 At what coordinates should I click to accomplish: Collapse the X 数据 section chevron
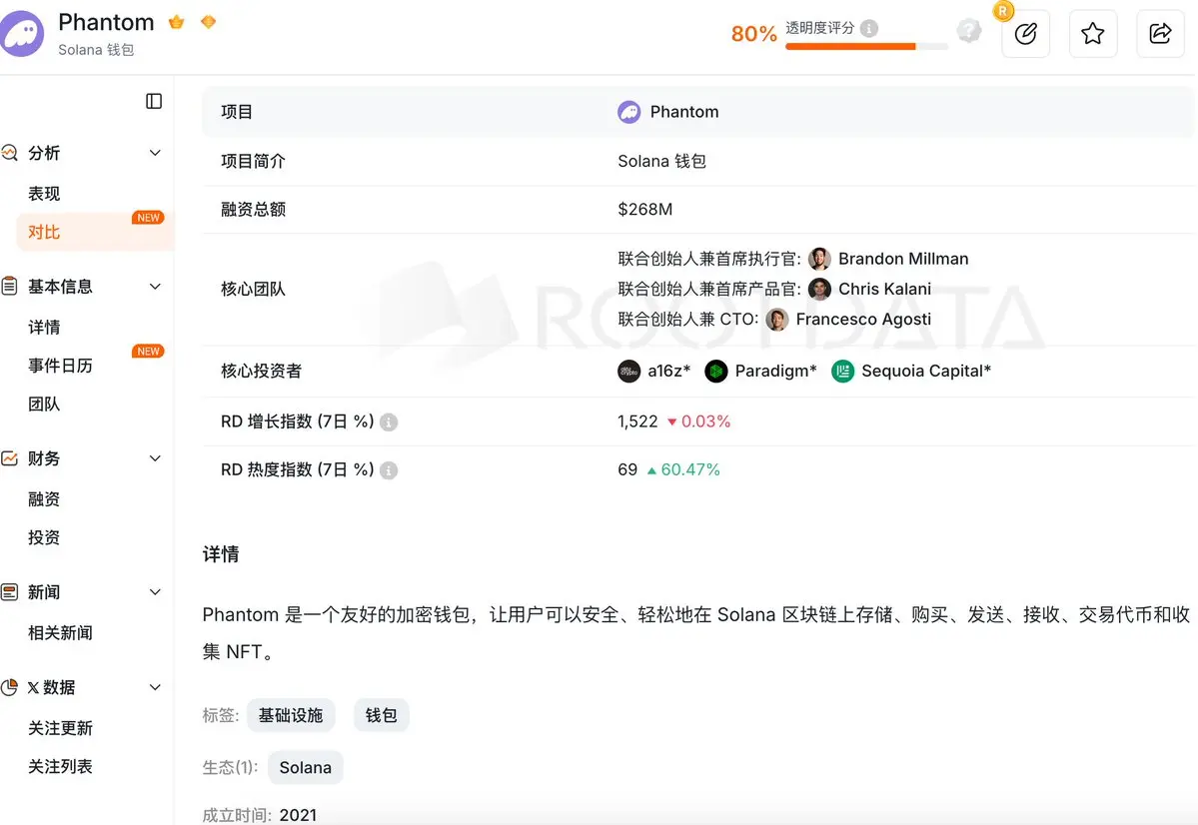pos(155,687)
